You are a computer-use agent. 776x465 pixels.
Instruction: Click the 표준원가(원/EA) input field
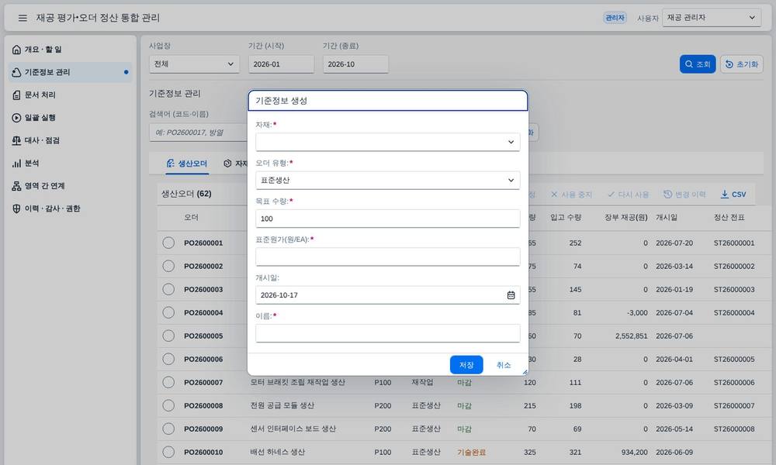(x=387, y=257)
